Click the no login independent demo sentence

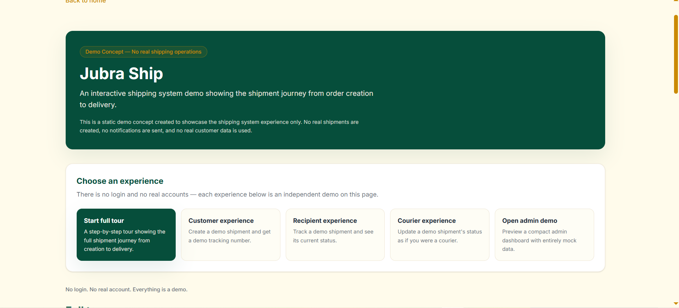click(228, 194)
